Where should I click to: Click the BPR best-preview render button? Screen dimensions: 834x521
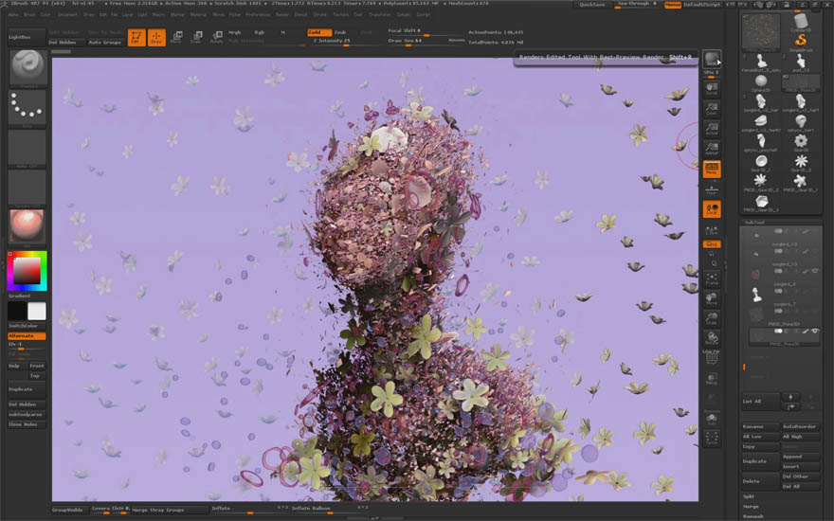712,59
